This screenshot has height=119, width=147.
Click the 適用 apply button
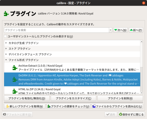[111, 114]
